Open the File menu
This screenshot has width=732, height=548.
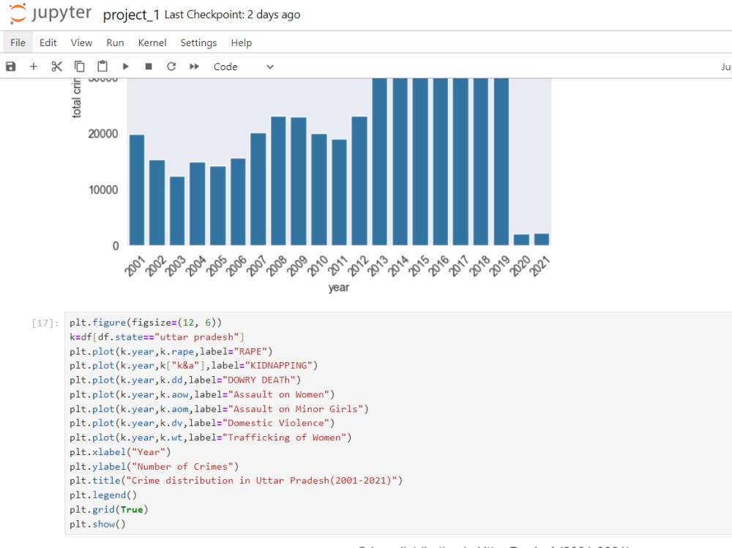click(18, 42)
